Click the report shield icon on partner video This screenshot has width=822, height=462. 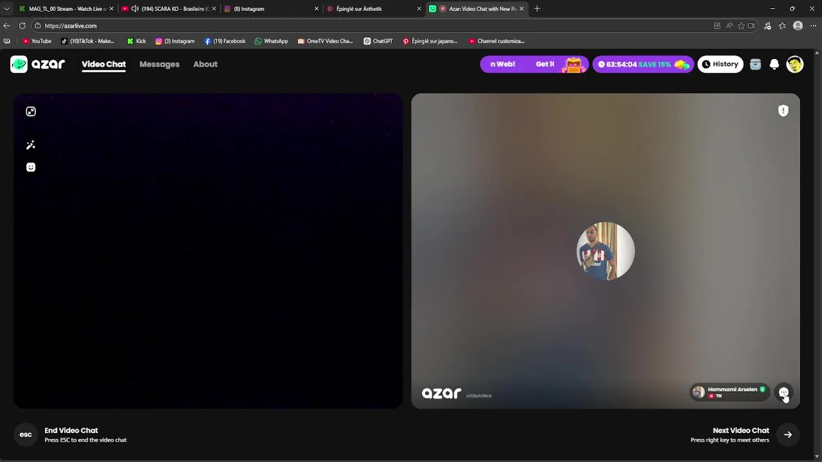tap(783, 111)
